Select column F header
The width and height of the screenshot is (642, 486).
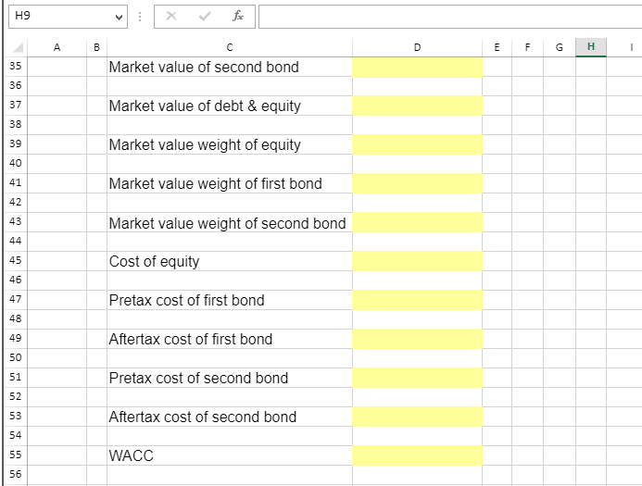[x=527, y=47]
